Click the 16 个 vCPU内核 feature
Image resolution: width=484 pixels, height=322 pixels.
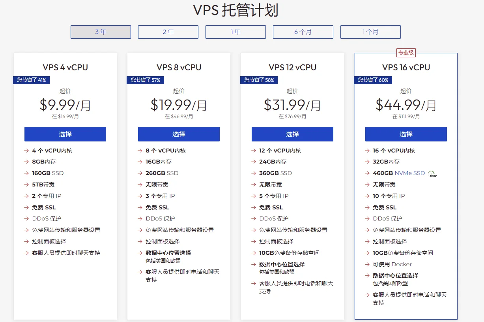[x=394, y=151]
